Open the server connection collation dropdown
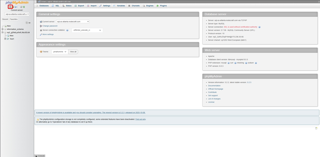 pos(87,30)
